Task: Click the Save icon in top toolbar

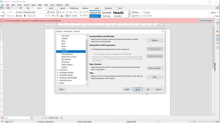Action: click(x=8, y=8)
